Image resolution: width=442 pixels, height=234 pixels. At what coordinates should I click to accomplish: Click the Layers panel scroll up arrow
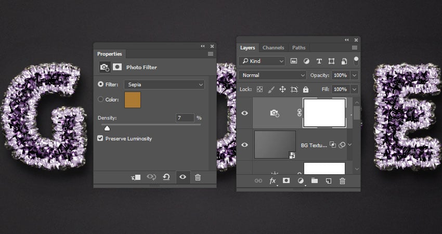coord(357,102)
